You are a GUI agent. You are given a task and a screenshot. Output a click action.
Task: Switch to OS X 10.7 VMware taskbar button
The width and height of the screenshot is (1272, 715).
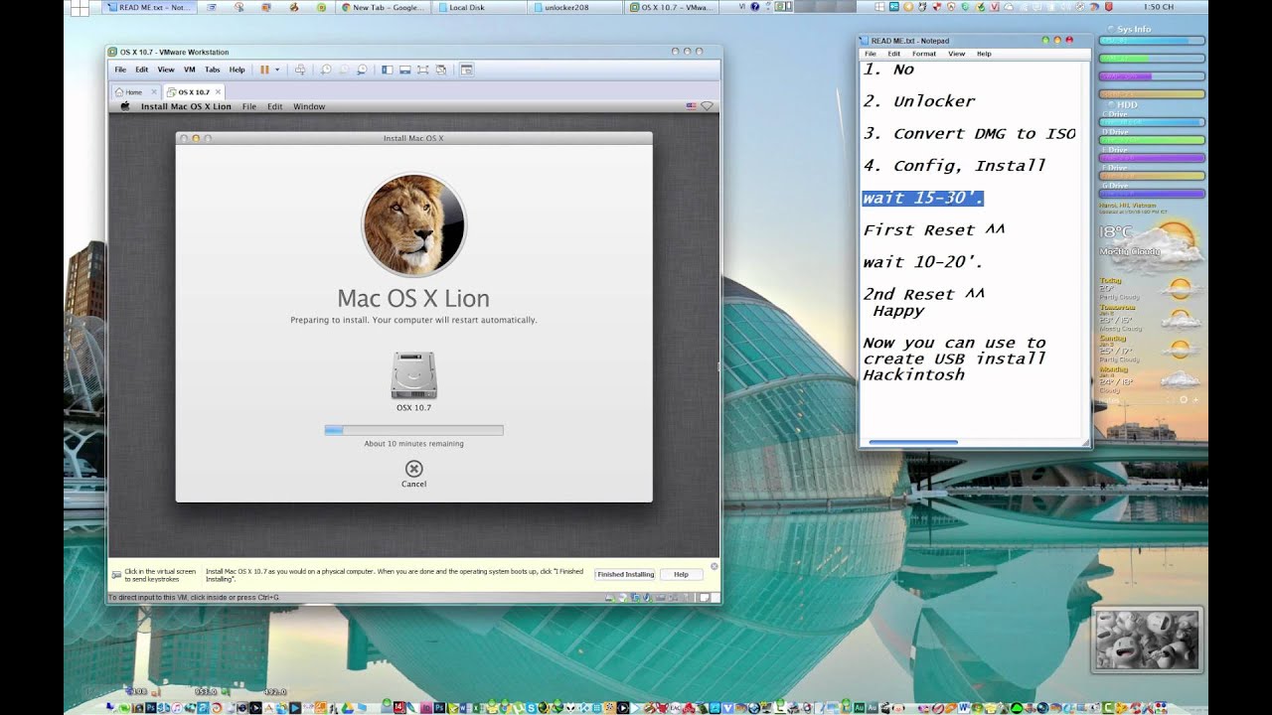click(674, 7)
